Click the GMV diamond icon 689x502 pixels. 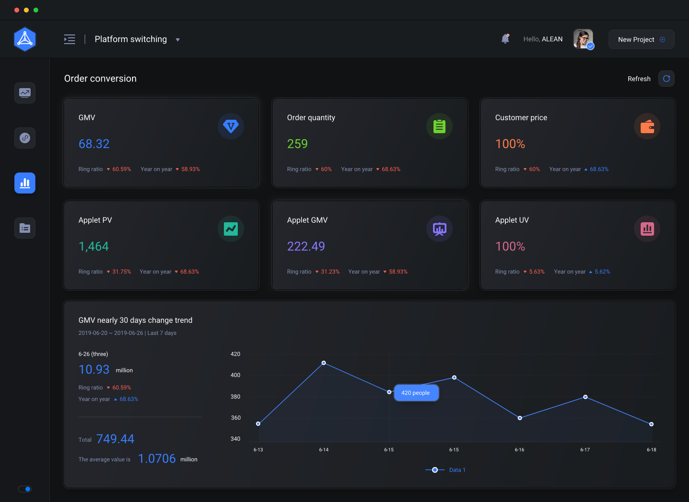point(231,126)
